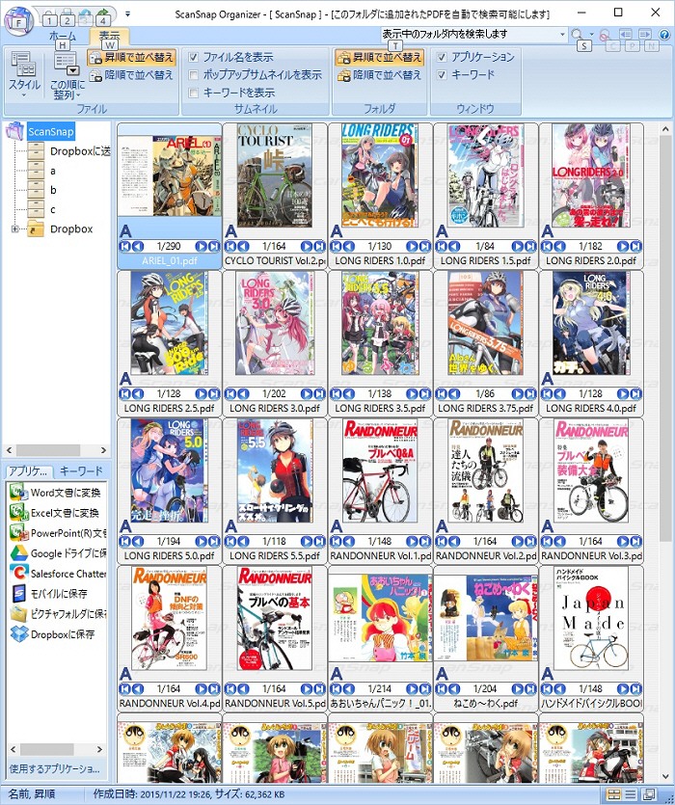Jump to first page of CYCLO TOURIST Vol.2

coord(230,247)
